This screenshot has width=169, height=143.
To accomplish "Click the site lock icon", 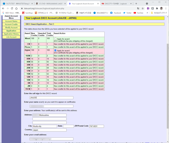I will pos(22,8).
